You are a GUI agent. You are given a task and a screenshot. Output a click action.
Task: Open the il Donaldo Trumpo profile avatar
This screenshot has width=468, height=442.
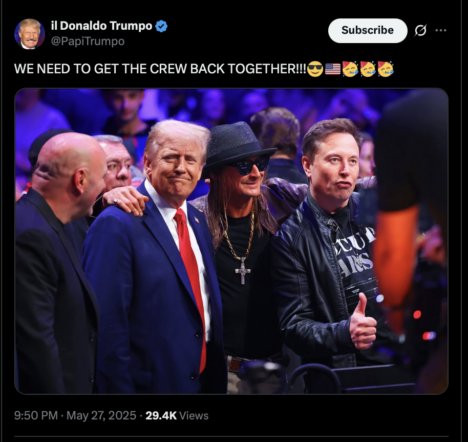pos(30,34)
